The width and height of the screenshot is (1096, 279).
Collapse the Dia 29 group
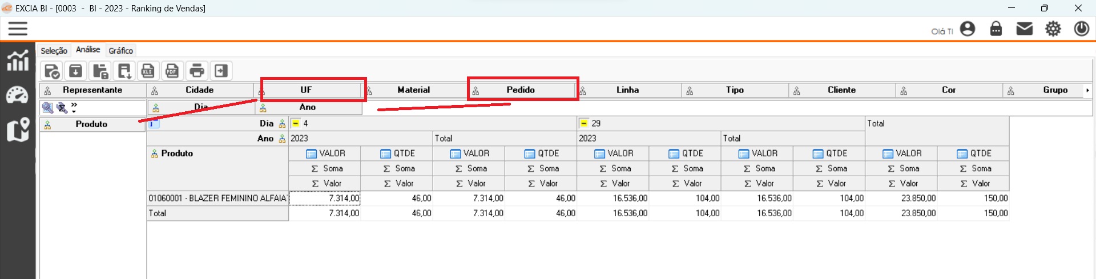coord(584,123)
